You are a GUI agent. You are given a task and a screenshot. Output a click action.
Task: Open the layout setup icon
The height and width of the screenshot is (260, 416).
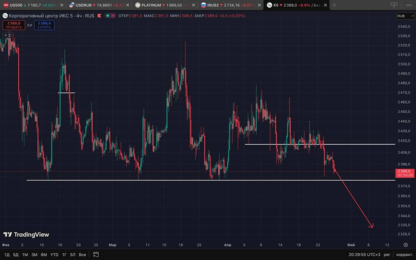pyautogui.click(x=394, y=5)
